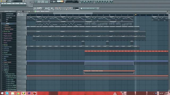Click the View playlist shortcut icon
The width and height of the screenshot is (170, 95).
(82, 2)
